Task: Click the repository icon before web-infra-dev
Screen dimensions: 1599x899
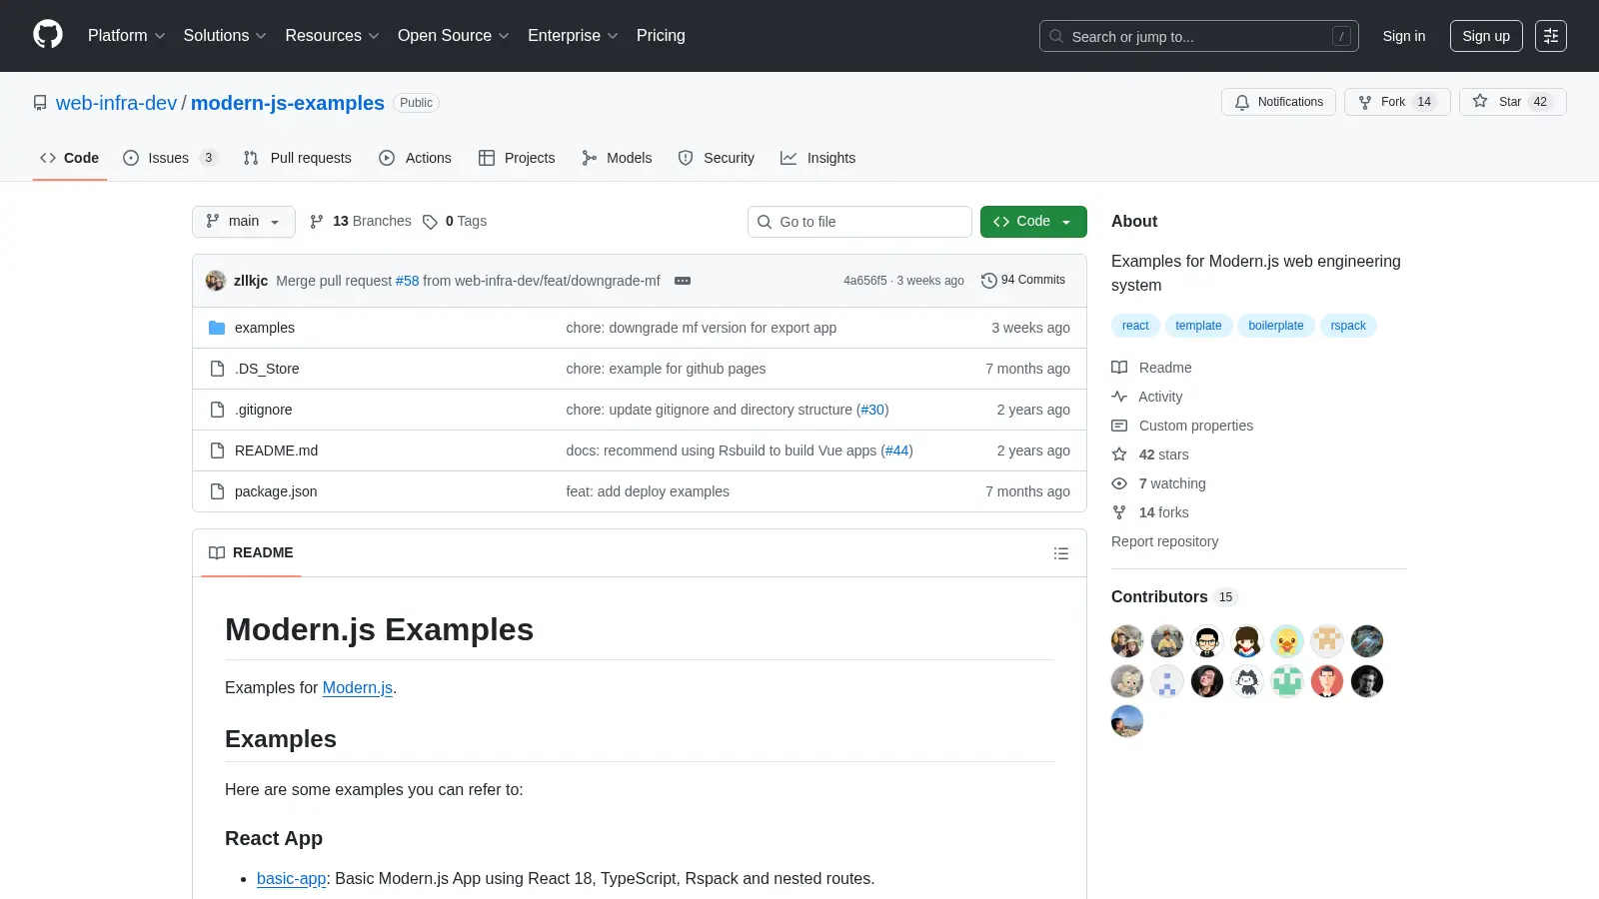Action: pyautogui.click(x=40, y=103)
